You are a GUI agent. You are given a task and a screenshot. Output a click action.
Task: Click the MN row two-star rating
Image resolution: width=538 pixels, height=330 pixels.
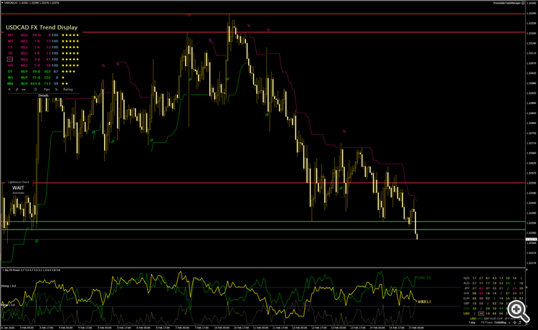65,84
